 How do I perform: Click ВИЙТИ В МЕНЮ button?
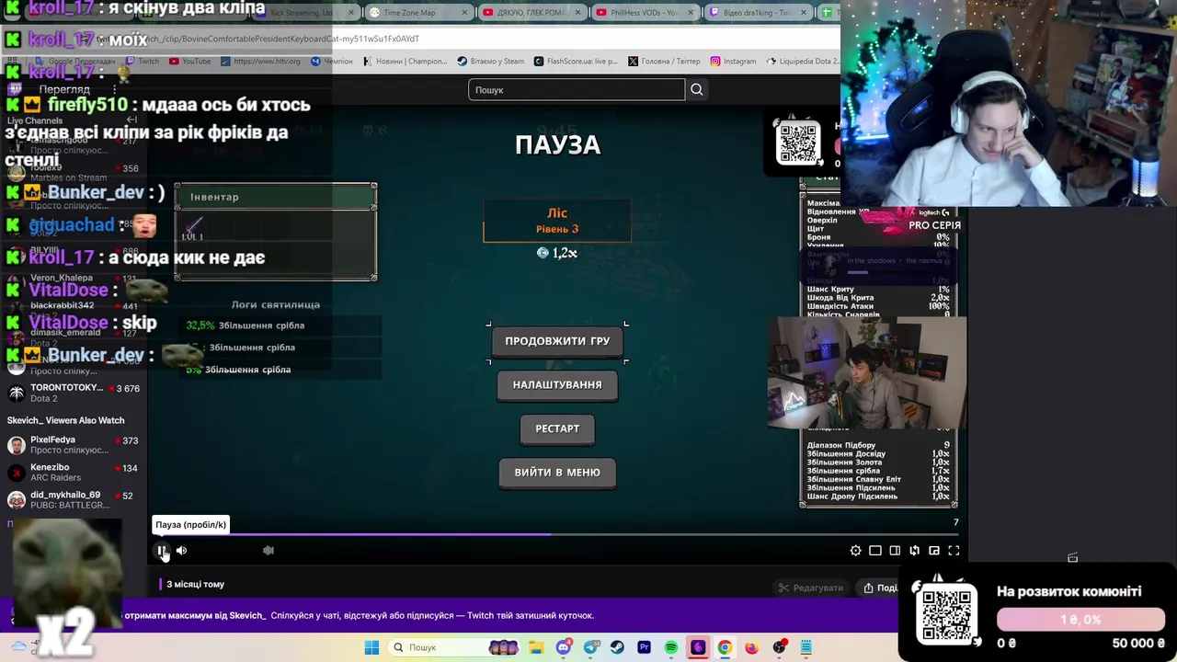coord(557,473)
